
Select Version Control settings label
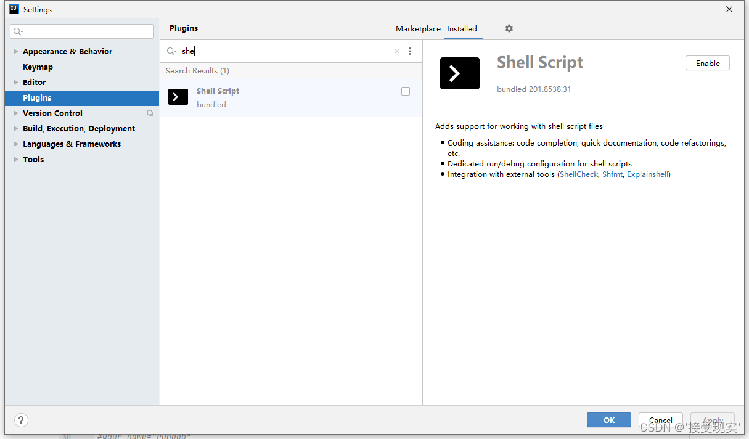52,113
